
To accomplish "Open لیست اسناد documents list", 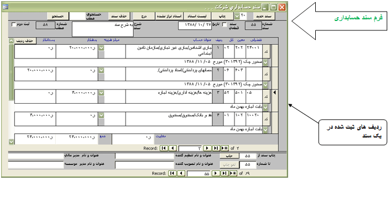I will point(197,16).
